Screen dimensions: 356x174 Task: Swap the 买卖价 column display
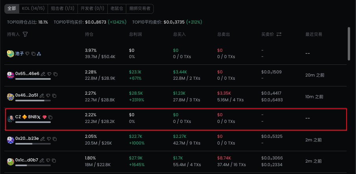(279, 35)
